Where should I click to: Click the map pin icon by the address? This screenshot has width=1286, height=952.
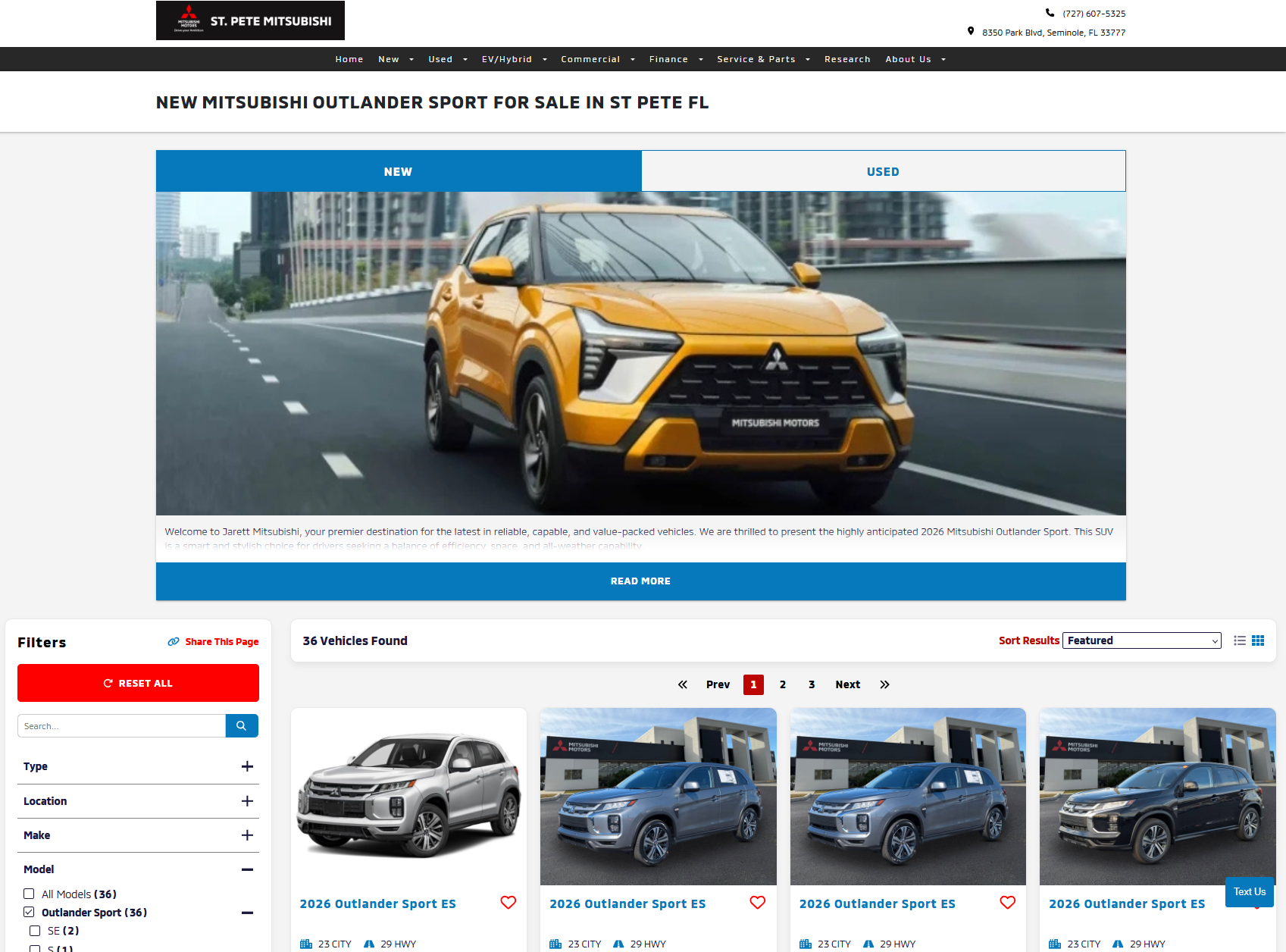point(971,32)
